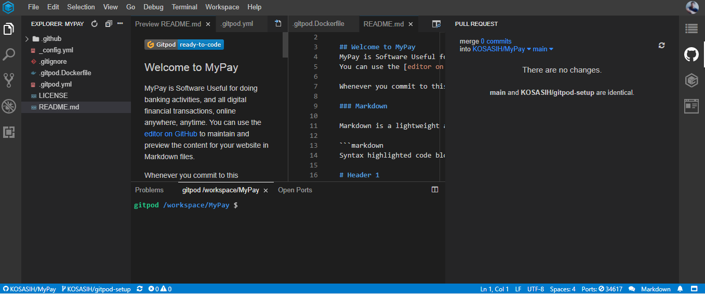This screenshot has height=296, width=705.
Task: Open preview to the side icon
Action: pyautogui.click(x=436, y=24)
